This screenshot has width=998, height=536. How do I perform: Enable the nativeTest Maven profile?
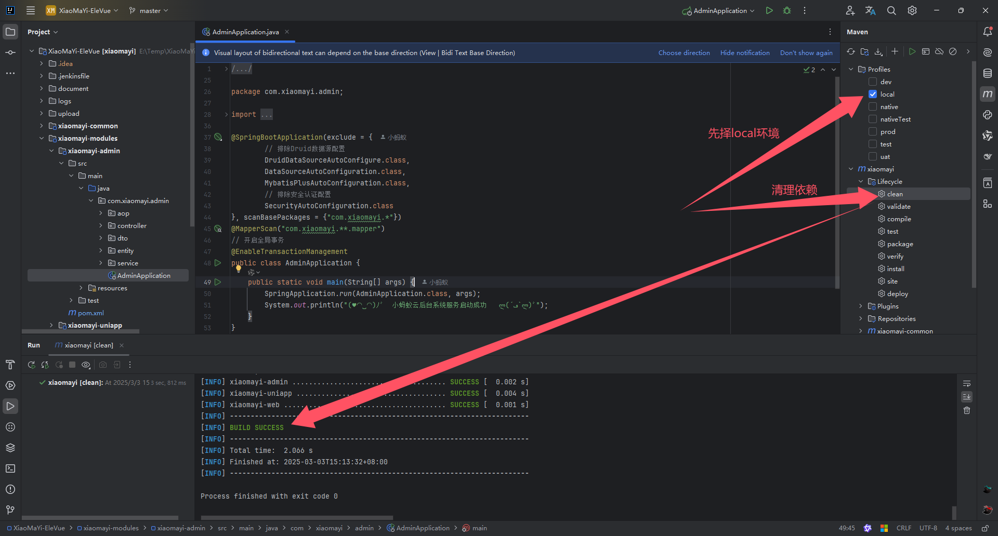tap(873, 119)
